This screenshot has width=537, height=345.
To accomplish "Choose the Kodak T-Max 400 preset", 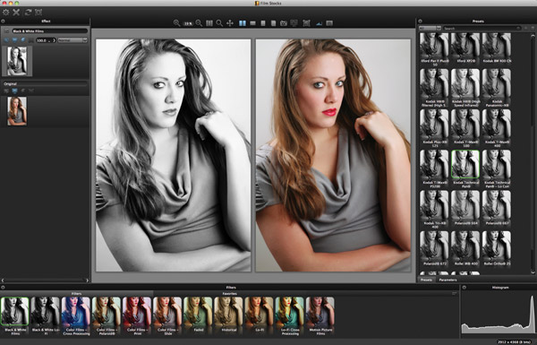I will (x=497, y=128).
